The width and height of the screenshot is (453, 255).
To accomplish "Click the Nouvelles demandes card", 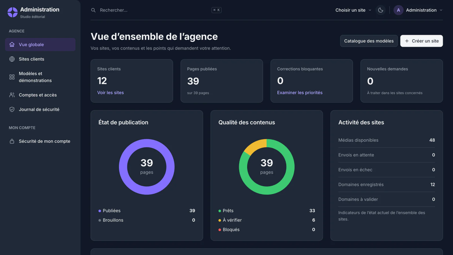I will pos(401,81).
